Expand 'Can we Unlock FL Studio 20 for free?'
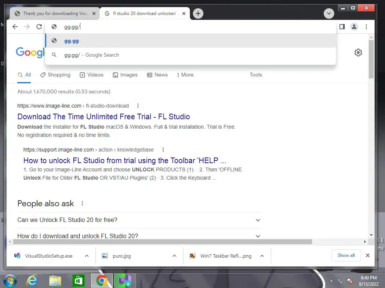385x288 pixels. point(139,220)
